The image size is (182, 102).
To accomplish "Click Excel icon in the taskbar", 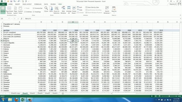I will pos(23,100).
